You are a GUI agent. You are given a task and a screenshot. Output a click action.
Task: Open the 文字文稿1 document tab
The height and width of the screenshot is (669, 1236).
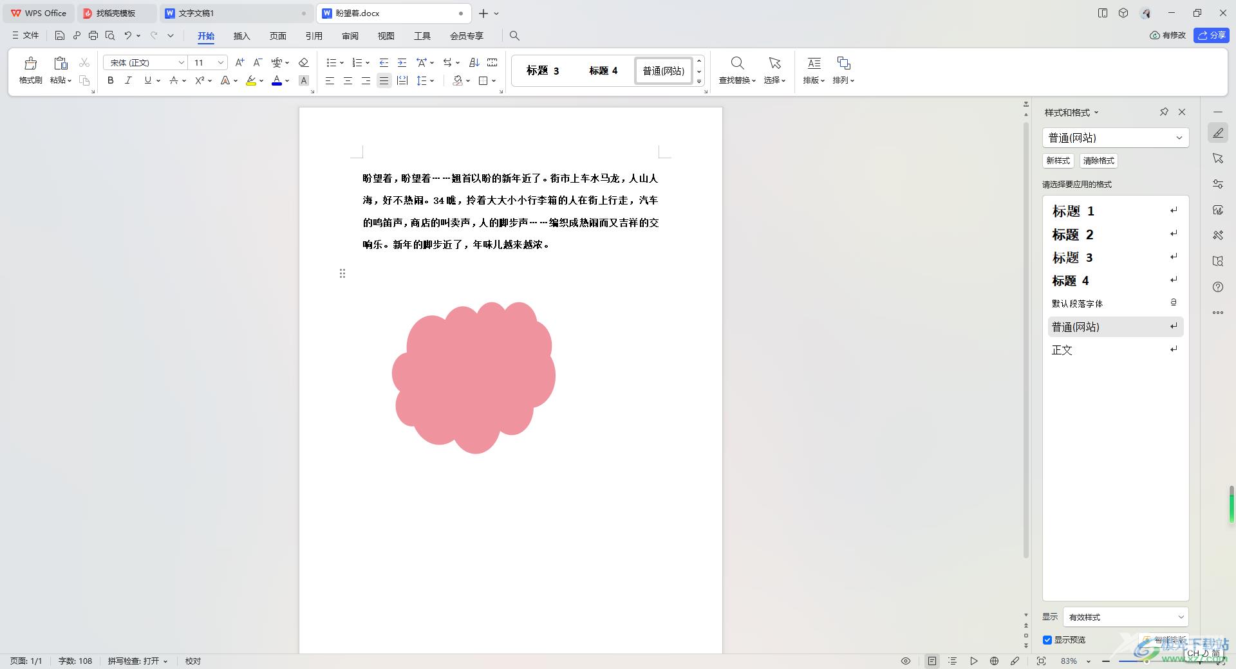point(236,13)
